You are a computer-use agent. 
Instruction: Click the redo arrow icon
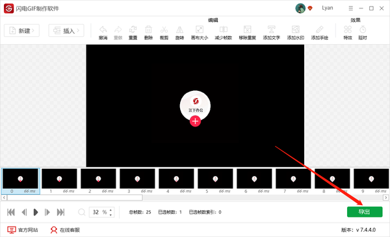(118, 30)
